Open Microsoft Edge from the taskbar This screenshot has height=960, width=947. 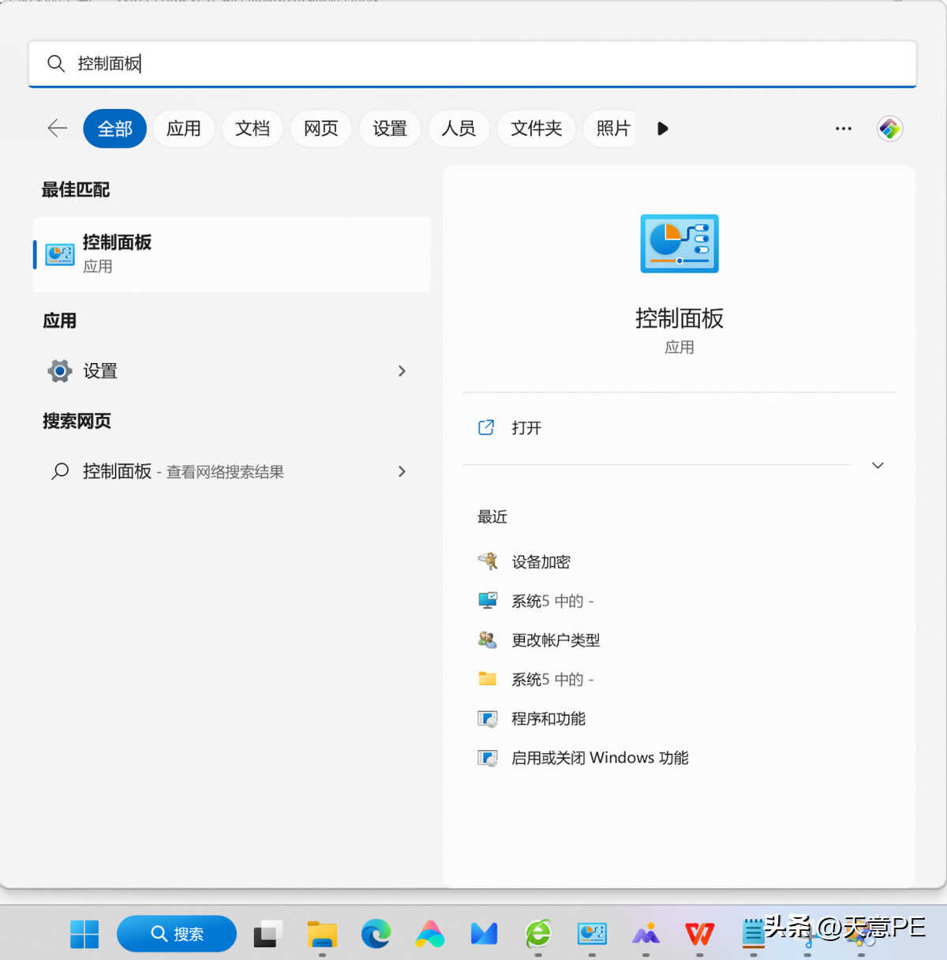376,934
